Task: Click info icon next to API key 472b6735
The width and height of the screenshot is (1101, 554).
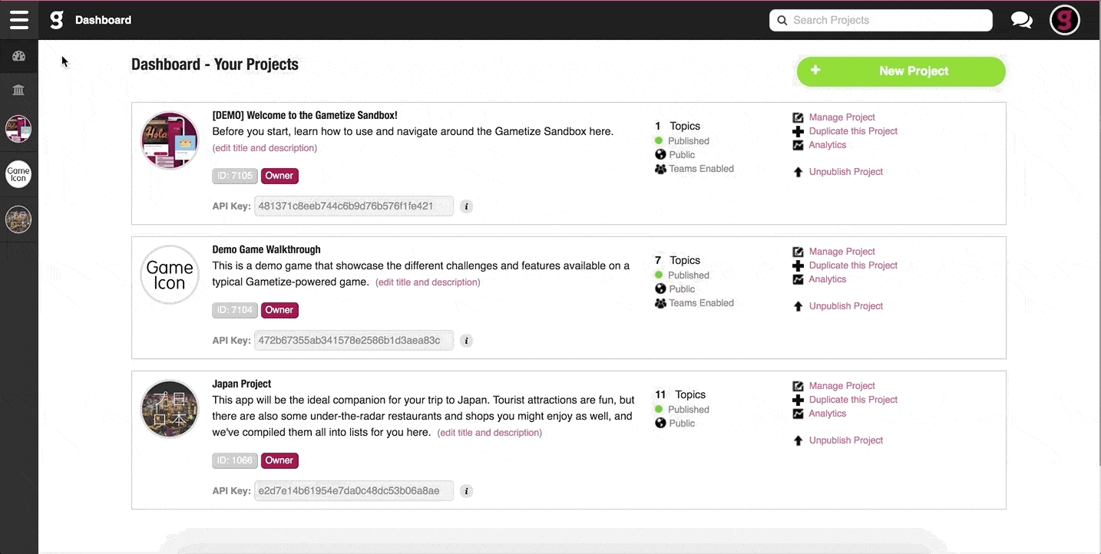Action: point(466,341)
